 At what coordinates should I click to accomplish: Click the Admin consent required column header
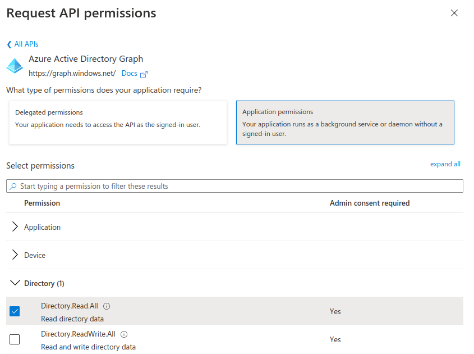click(x=370, y=203)
